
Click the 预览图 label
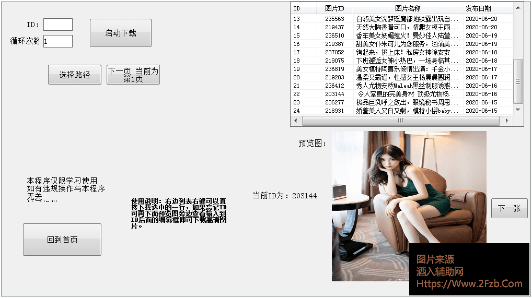point(312,144)
